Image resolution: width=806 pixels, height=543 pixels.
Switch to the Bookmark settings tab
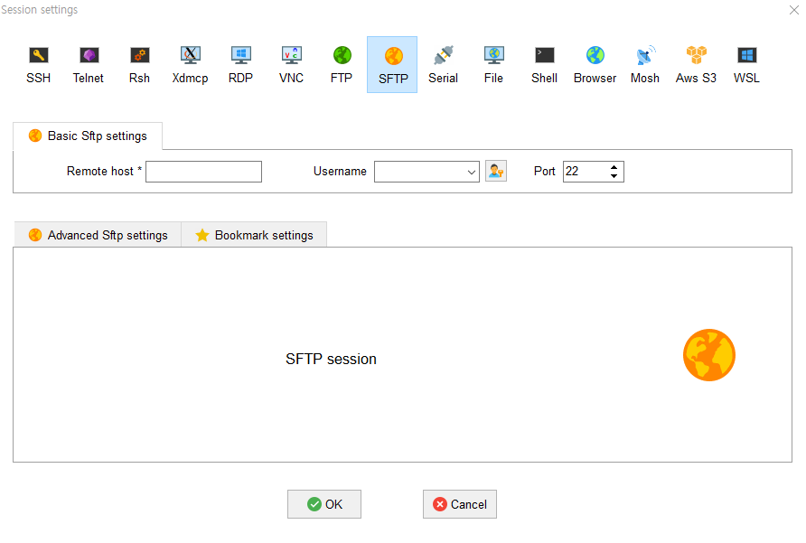[254, 235]
